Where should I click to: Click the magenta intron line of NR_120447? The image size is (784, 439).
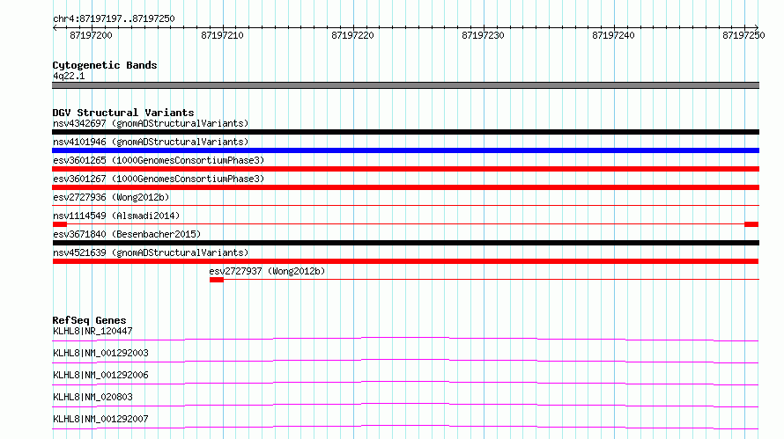tap(405, 340)
